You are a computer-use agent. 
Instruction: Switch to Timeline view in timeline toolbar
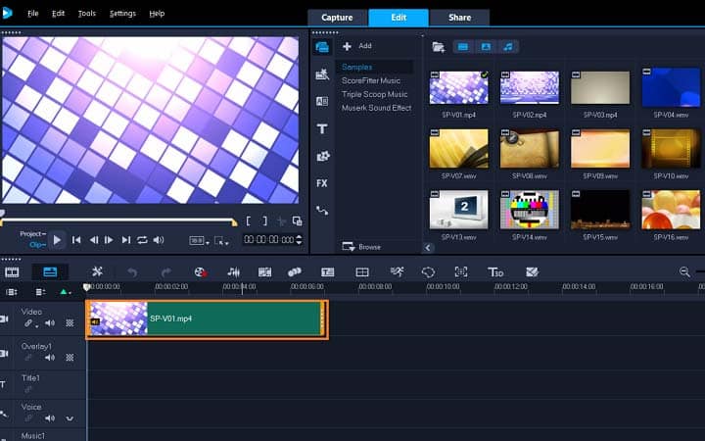(50, 271)
